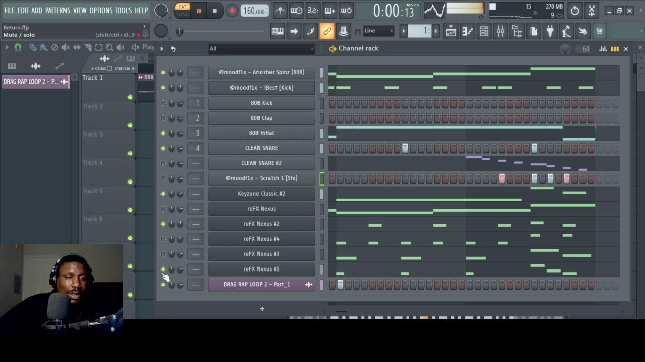
Task: Select the playlist slip tool
Action: [77, 47]
